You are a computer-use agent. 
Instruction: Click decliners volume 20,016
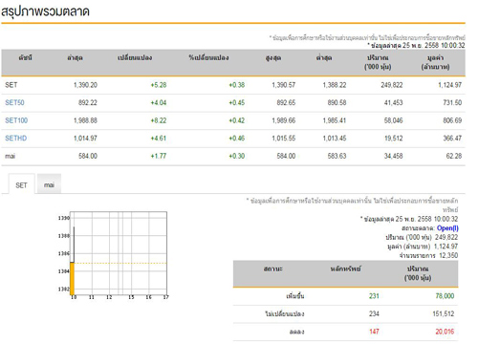[x=445, y=332]
